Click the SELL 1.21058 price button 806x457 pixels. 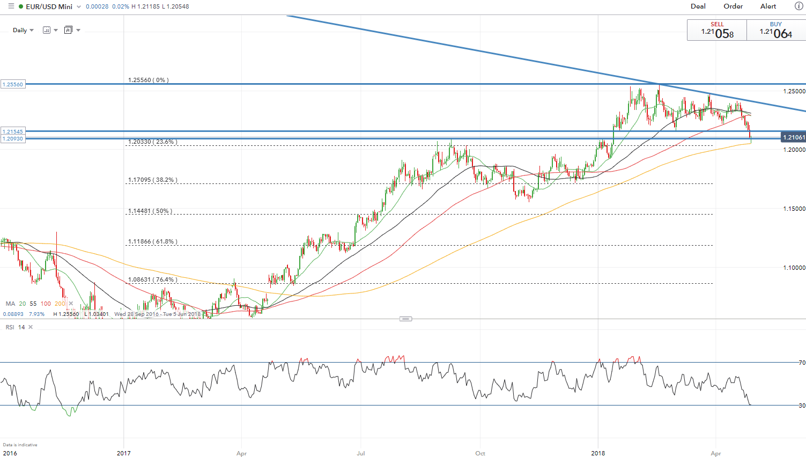pyautogui.click(x=717, y=31)
